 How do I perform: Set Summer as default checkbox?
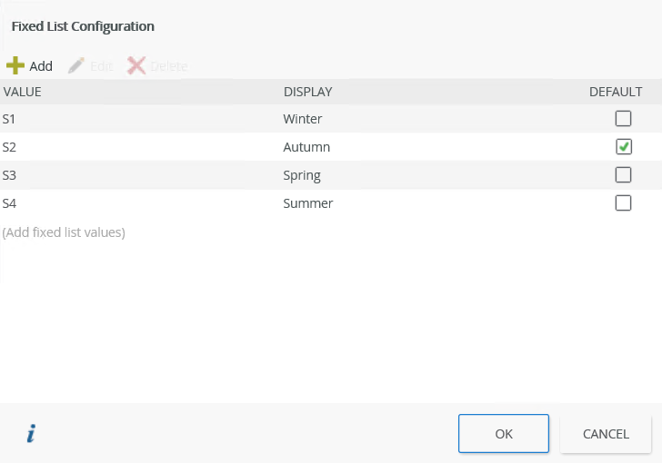point(623,203)
